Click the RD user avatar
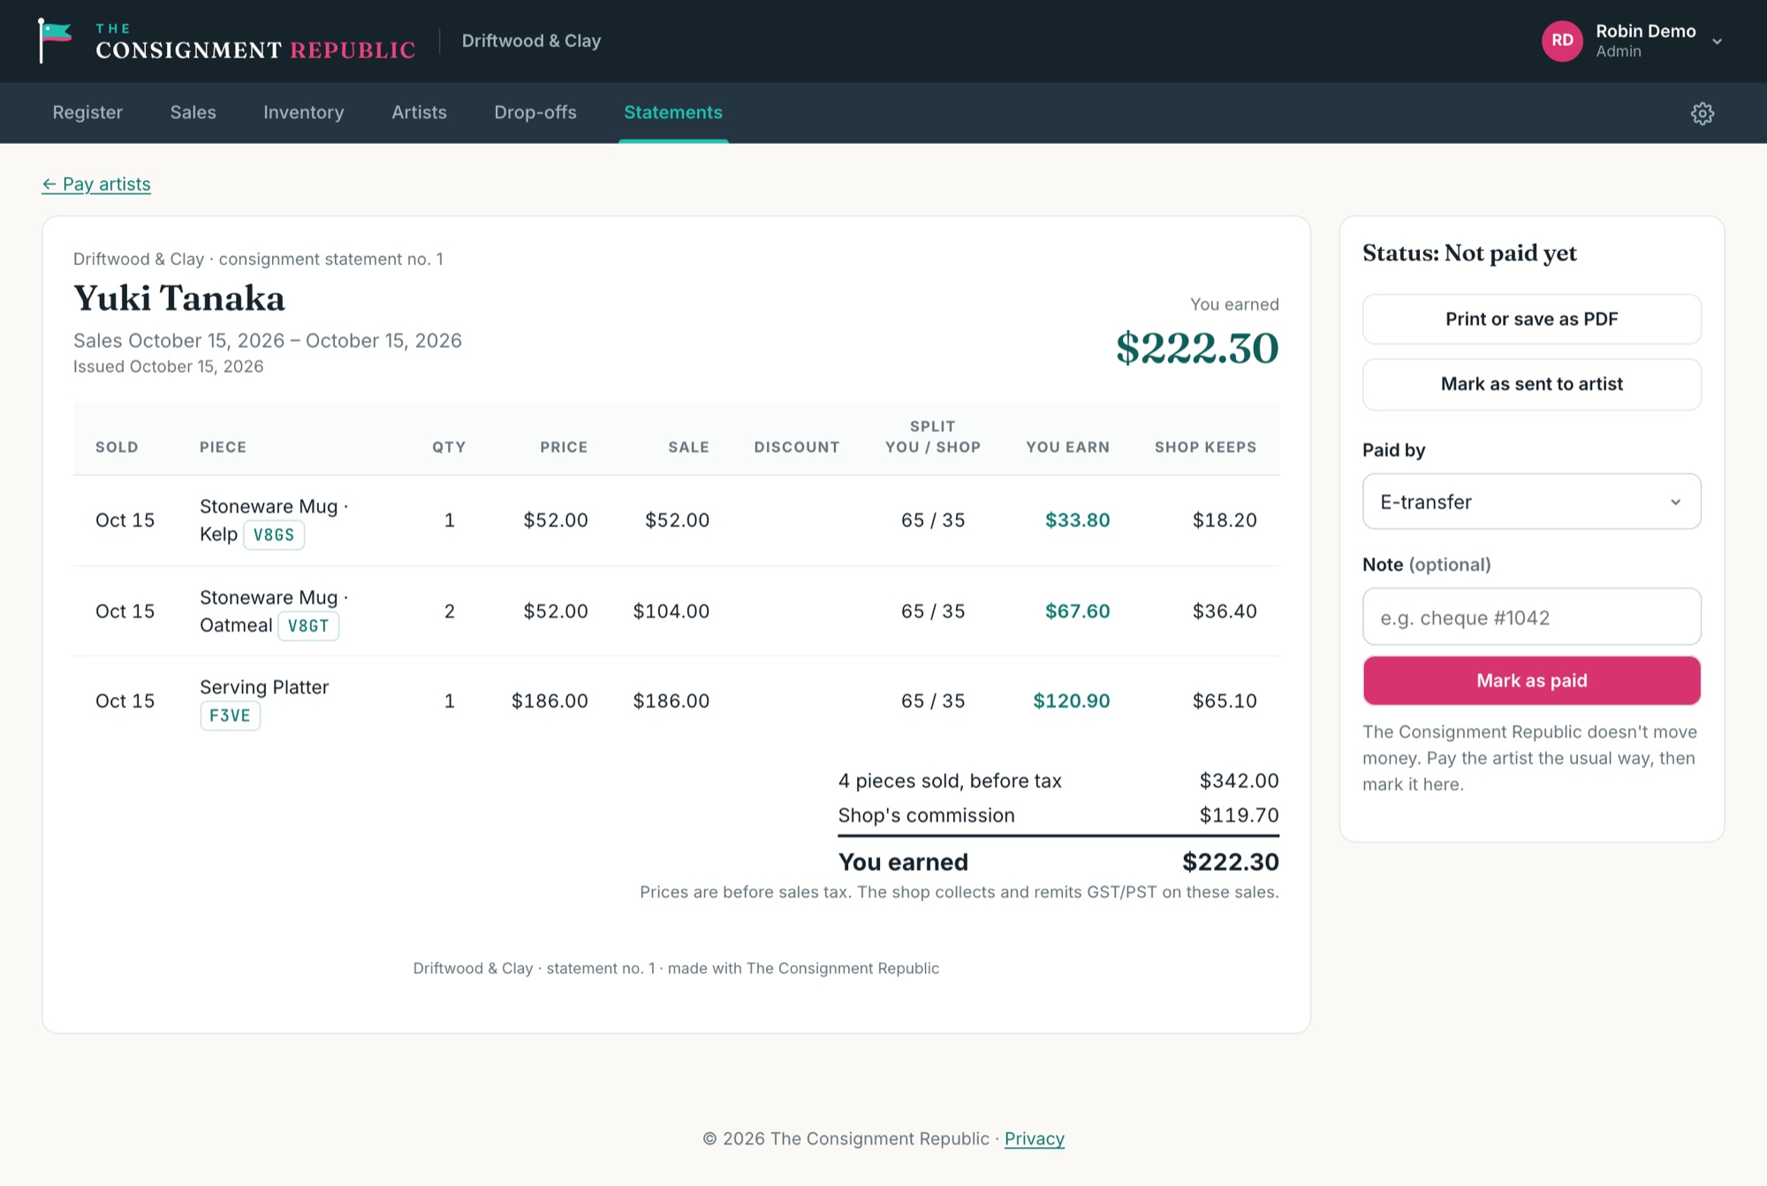 tap(1562, 41)
